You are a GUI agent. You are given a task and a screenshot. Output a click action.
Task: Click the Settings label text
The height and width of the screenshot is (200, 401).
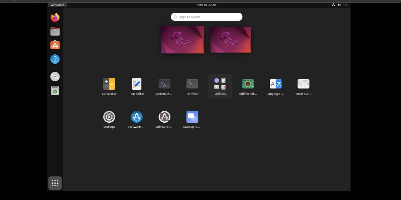109,127
